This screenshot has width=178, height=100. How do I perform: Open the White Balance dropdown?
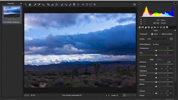(162, 44)
